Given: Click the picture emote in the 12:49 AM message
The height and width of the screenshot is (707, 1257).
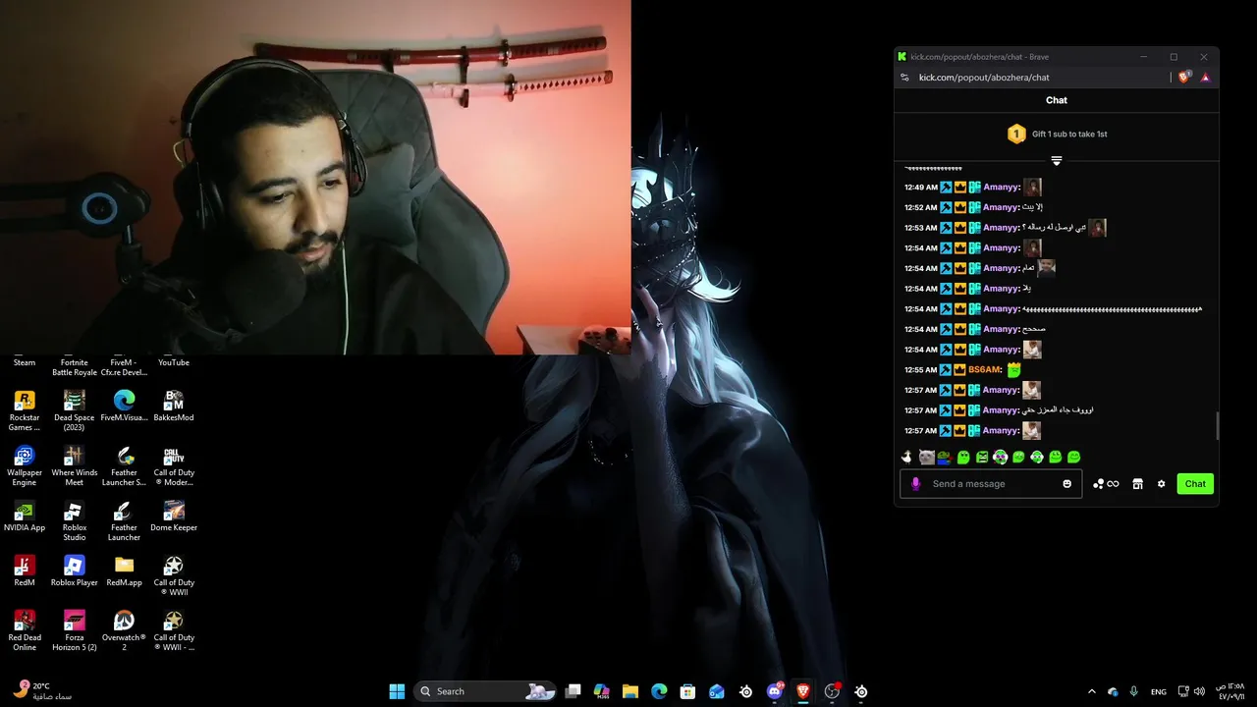Looking at the screenshot, I should (1032, 187).
